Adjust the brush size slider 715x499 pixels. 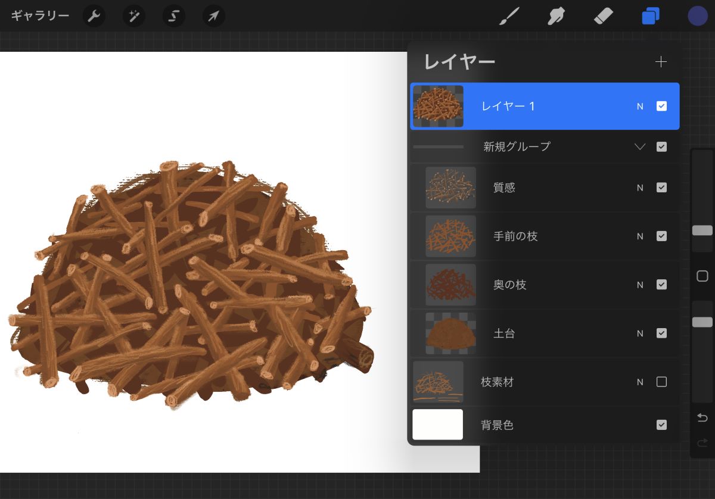pyautogui.click(x=702, y=230)
